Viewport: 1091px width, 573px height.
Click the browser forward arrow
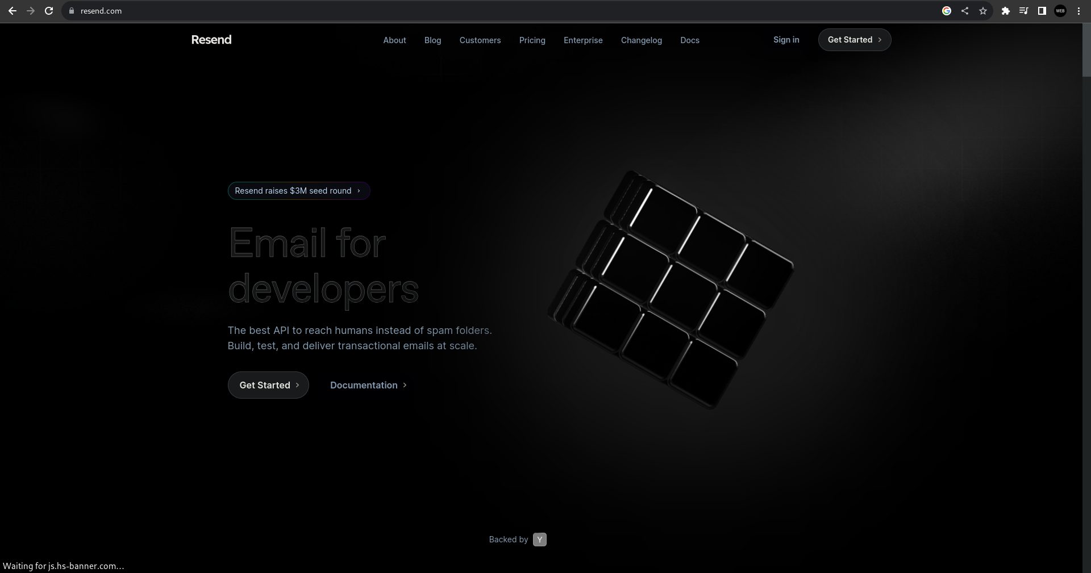point(31,11)
